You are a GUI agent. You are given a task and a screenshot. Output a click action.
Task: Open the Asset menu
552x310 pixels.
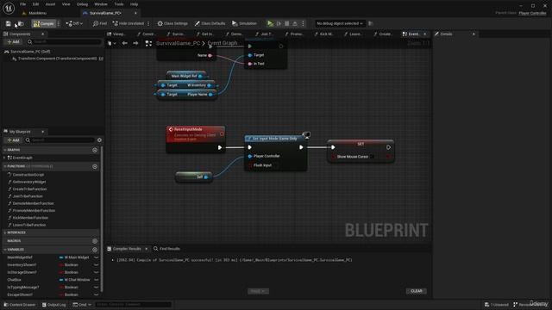(x=50, y=4)
